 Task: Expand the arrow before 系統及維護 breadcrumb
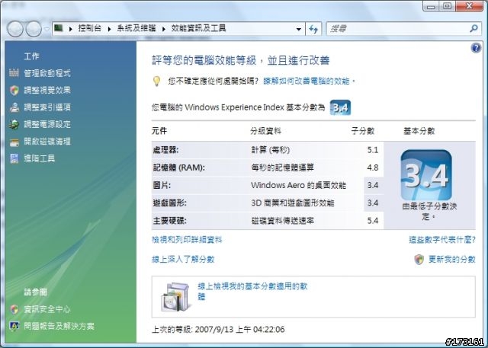(109, 29)
